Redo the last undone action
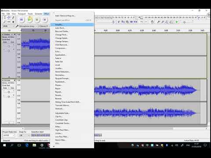This screenshot has width=211, height=158. coord(146,22)
